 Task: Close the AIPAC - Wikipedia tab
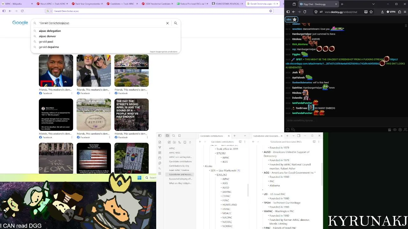point(32,4)
